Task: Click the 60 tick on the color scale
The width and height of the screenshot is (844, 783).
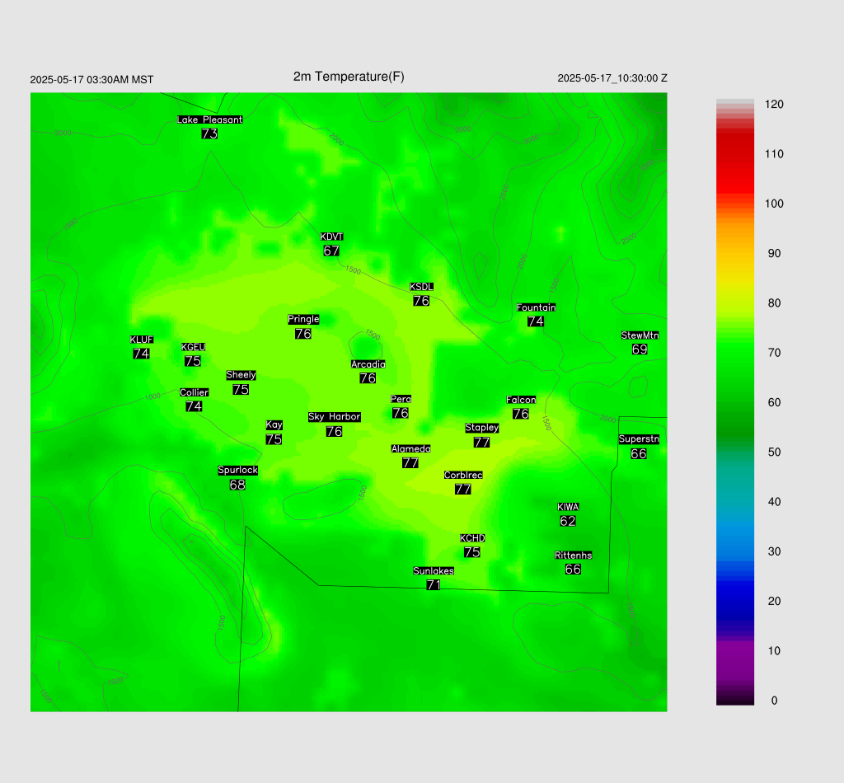Action: point(774,402)
